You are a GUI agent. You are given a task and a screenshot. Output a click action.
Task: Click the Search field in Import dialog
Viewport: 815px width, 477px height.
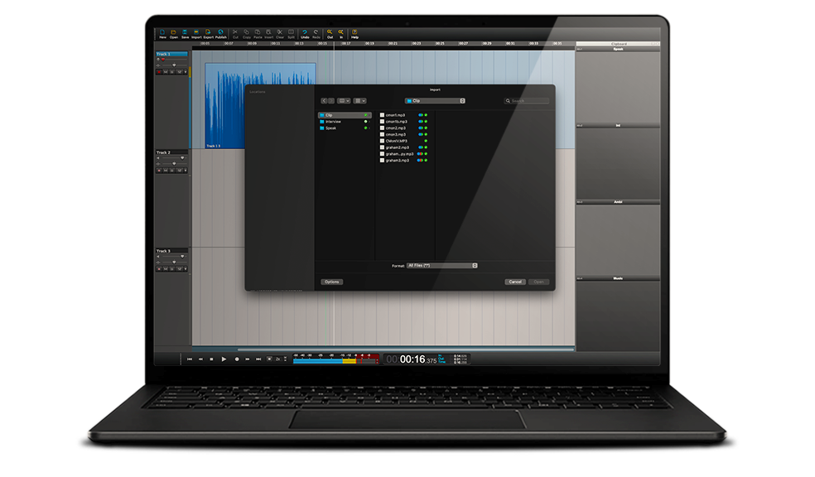pos(528,101)
